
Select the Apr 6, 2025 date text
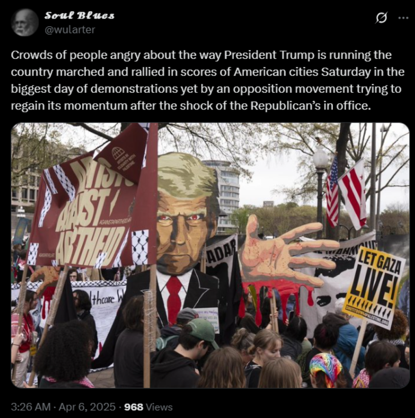pyautogui.click(x=87, y=407)
